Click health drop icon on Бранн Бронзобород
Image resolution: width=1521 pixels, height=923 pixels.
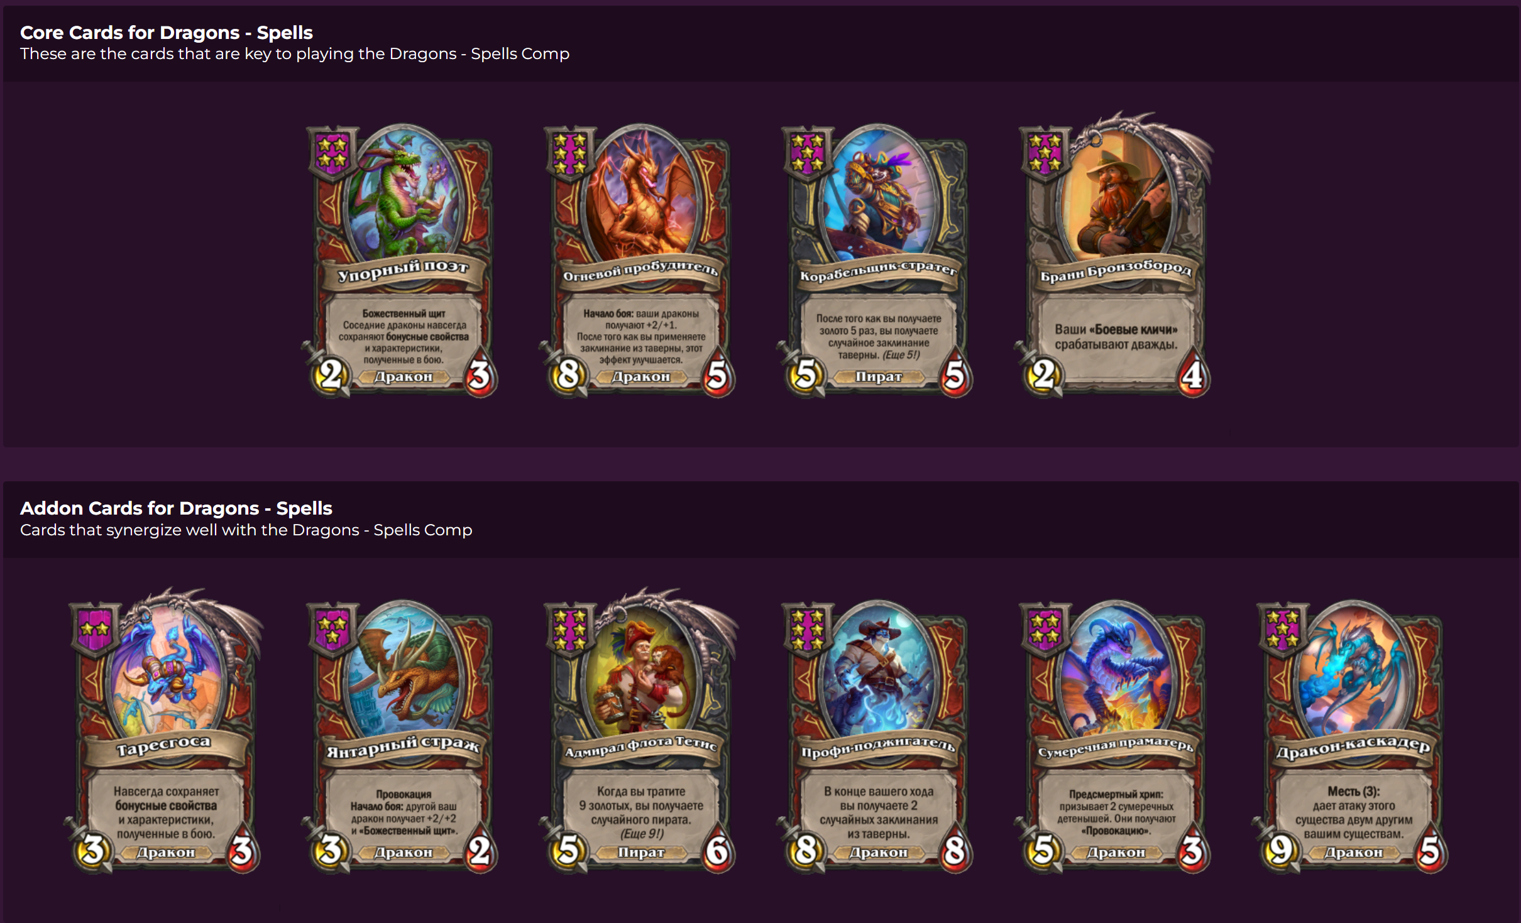(x=1192, y=376)
